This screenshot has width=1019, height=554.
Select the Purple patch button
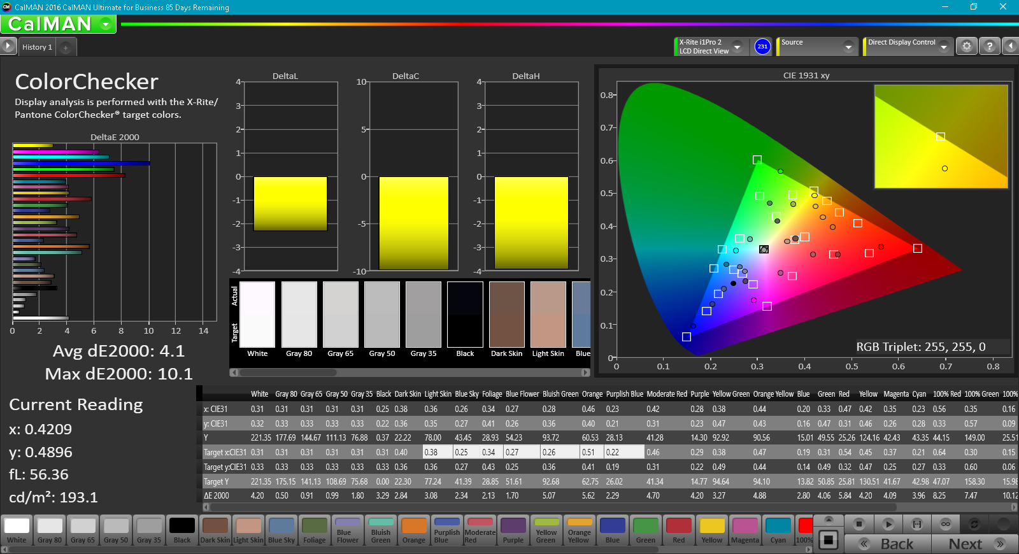[513, 530]
